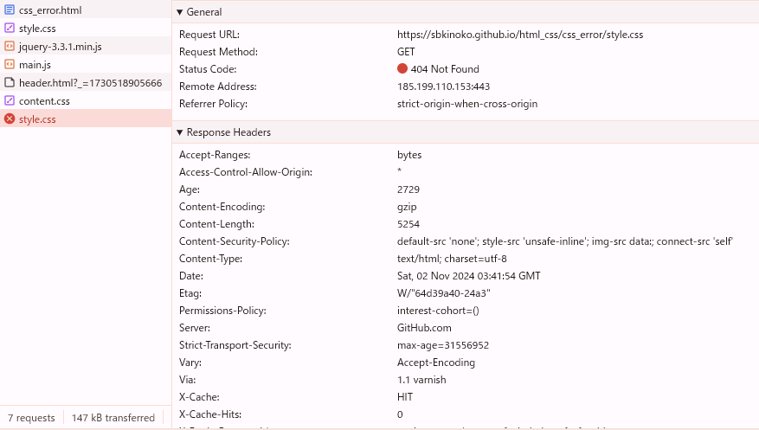
Task: Click the script icon next to main.js
Action: (10, 64)
